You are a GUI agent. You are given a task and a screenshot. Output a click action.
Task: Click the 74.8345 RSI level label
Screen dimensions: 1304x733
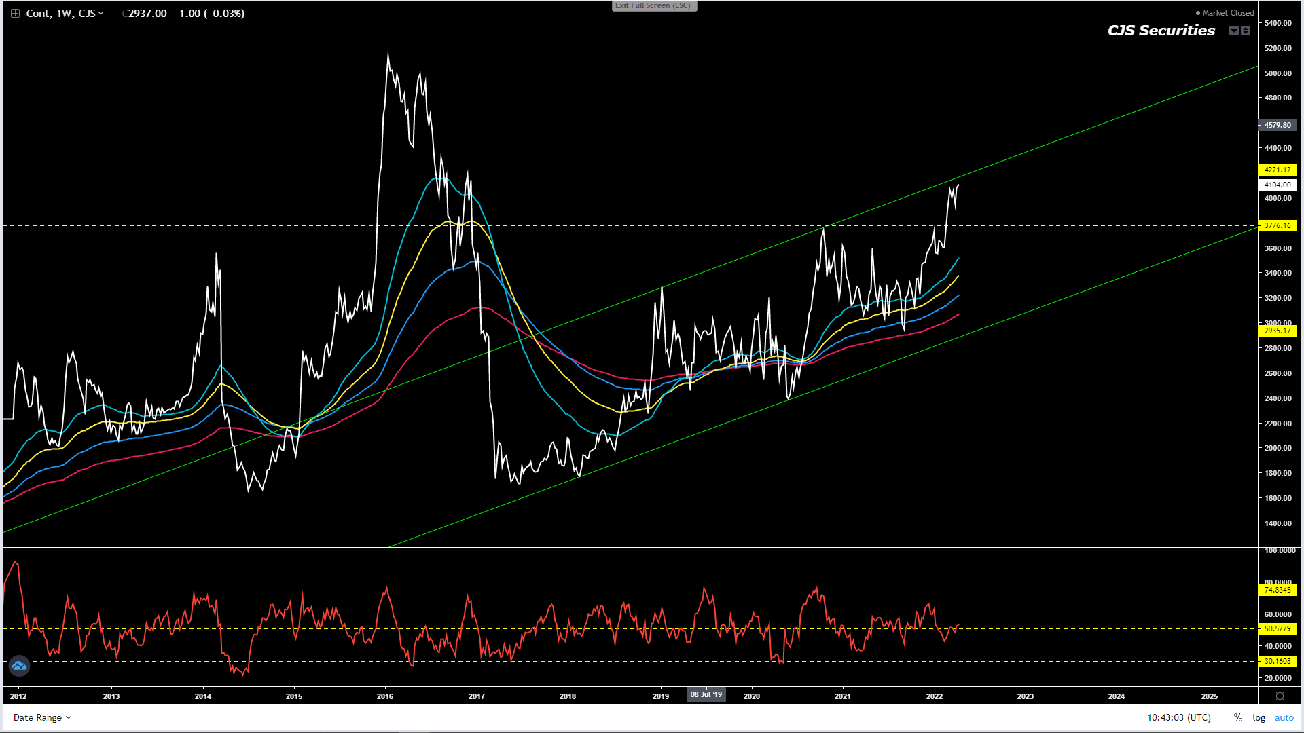click(1277, 590)
